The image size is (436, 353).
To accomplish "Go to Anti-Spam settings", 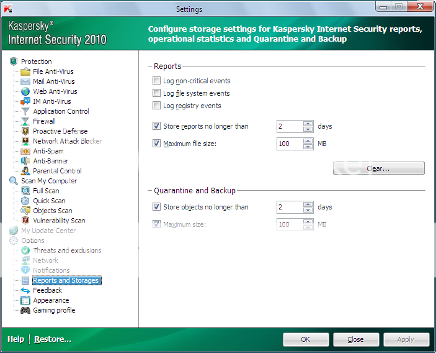I will click(48, 151).
